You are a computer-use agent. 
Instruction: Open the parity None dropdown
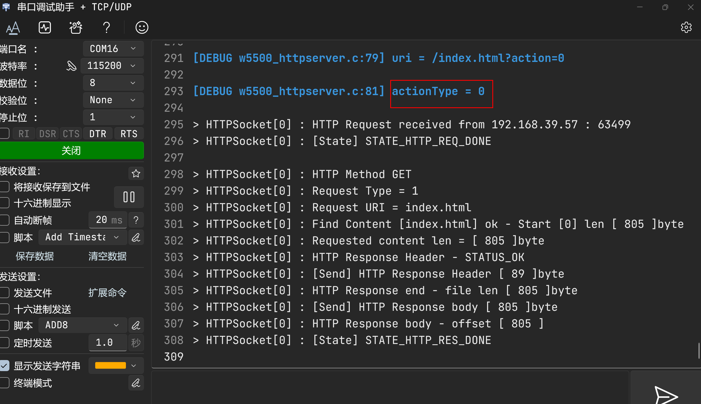(x=113, y=100)
